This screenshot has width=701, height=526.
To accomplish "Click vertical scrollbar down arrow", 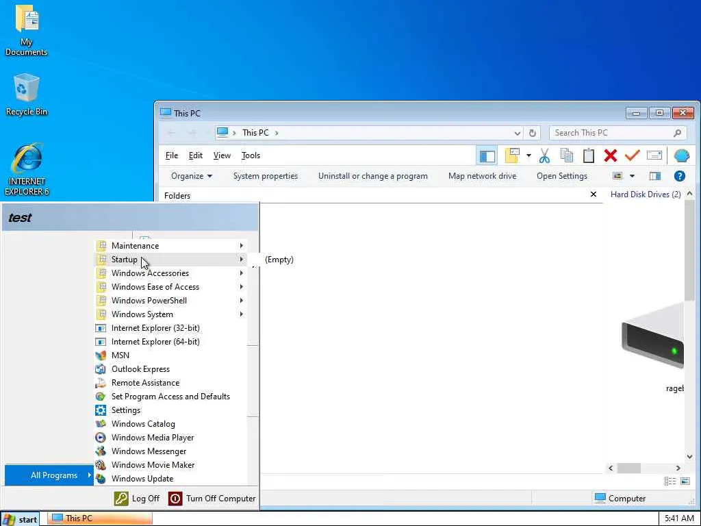I will [x=690, y=457].
